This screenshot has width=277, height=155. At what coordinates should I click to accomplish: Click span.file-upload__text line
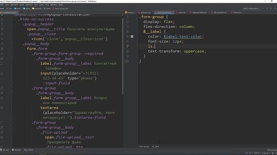tap(69, 137)
